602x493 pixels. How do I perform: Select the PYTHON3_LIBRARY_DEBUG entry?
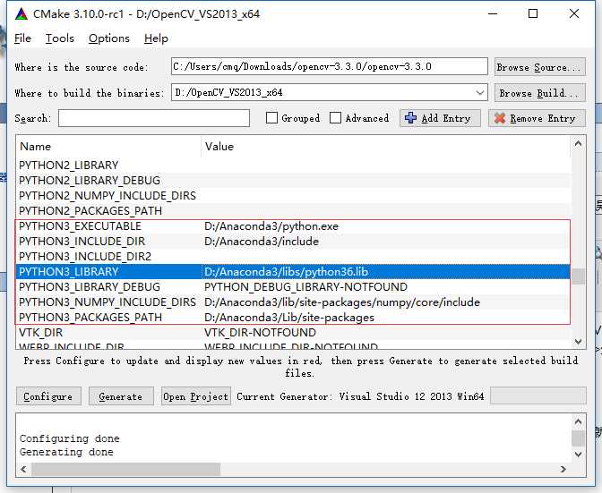pos(90,287)
